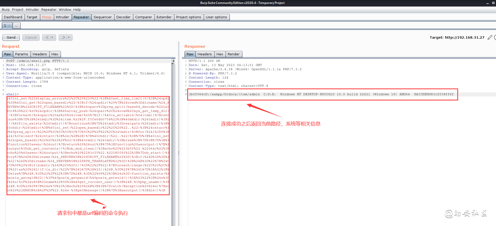Click the pencil icon to edit target
Viewport: 496px width, 226px height.
[490, 38]
